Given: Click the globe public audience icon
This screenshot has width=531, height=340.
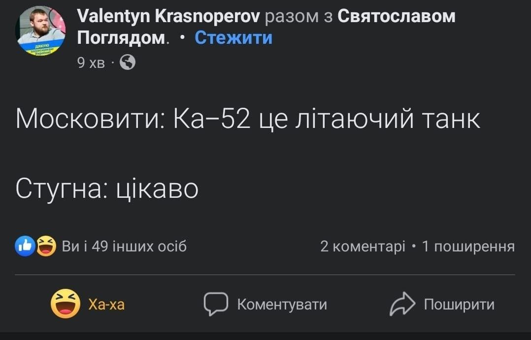Looking at the screenshot, I should tap(128, 62).
